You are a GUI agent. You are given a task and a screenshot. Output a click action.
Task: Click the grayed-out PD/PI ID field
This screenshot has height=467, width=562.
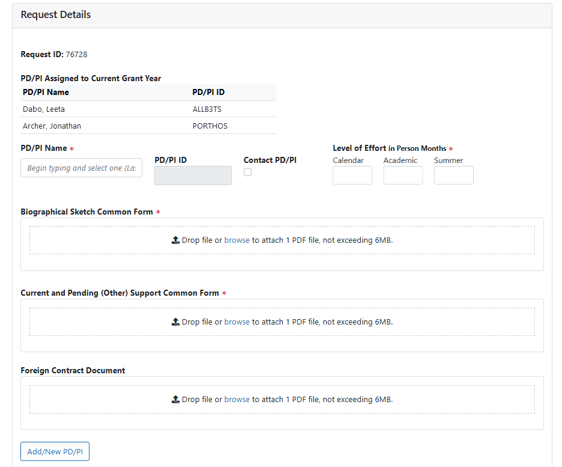tap(193, 176)
